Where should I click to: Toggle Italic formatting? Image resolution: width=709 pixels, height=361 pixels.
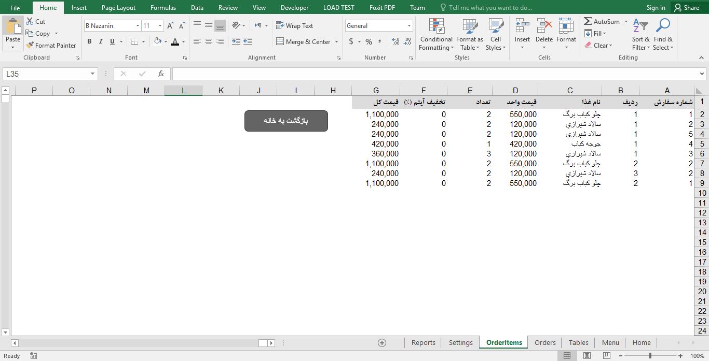[x=101, y=41]
